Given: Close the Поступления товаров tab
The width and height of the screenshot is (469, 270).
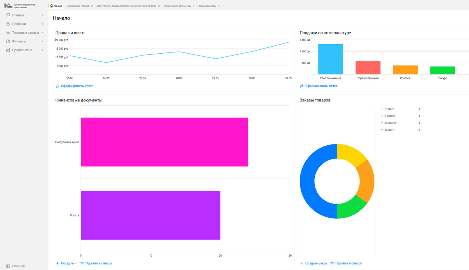Looking at the screenshot, I should coord(92,6).
